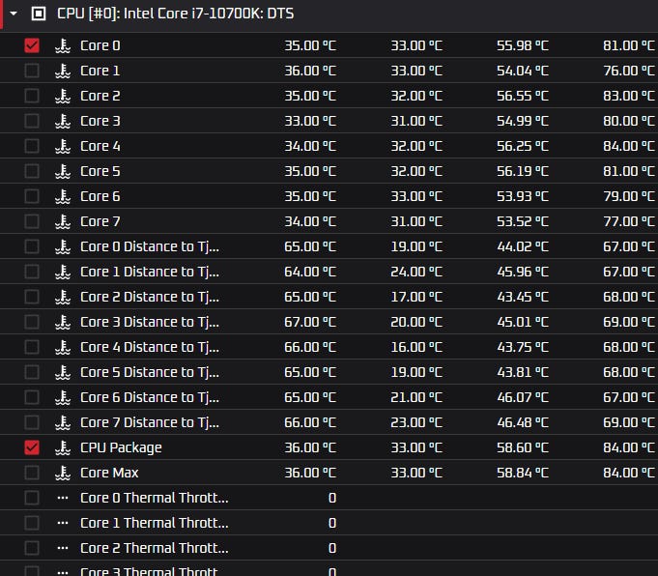Click Core 2 maximum value 83.00 °C
The height and width of the screenshot is (576, 658).
tap(629, 96)
